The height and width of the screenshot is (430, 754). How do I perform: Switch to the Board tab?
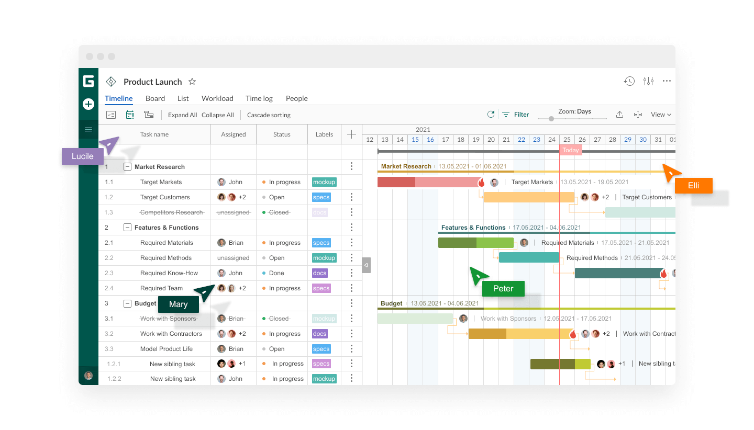pyautogui.click(x=155, y=98)
